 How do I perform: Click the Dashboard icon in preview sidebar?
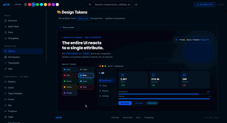100,81
